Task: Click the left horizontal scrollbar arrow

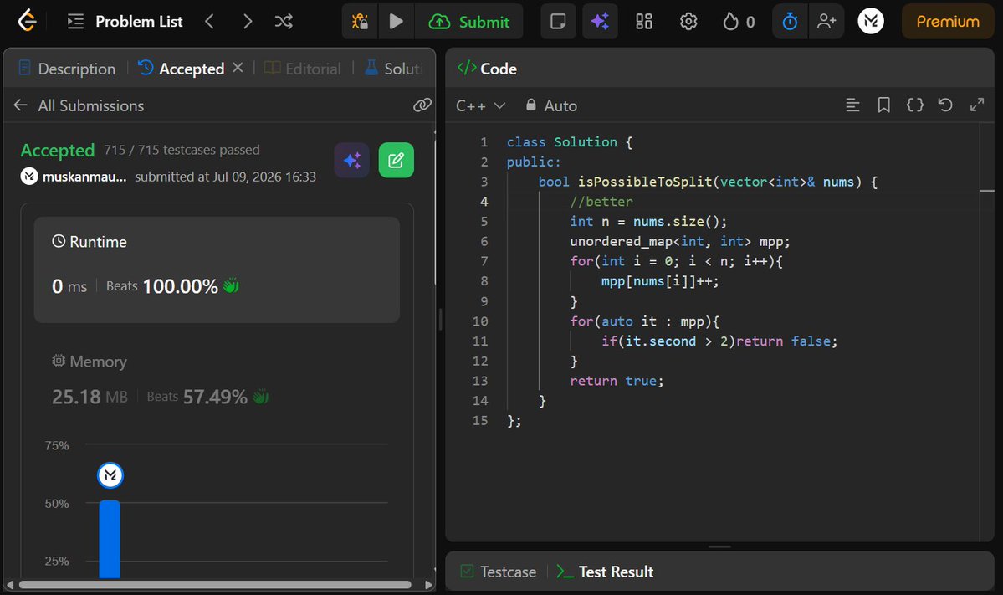Action: click(9, 585)
